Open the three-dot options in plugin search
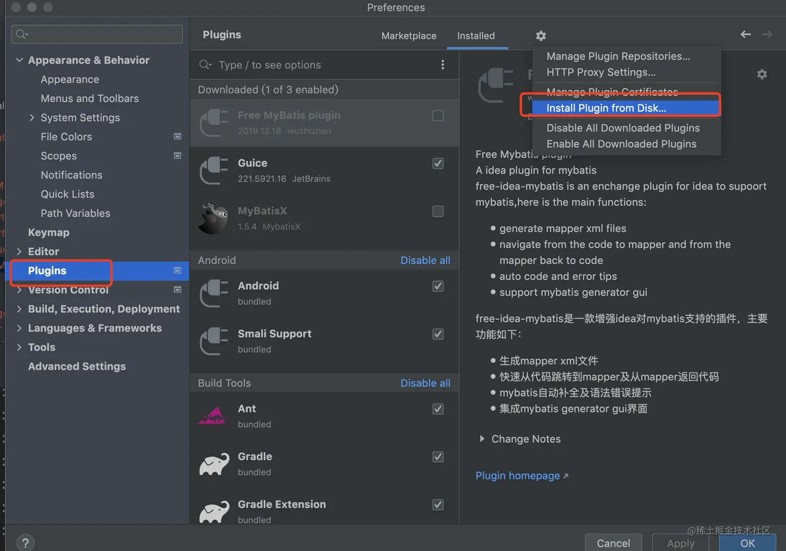Screen dimensions: 786x551 click(442, 64)
